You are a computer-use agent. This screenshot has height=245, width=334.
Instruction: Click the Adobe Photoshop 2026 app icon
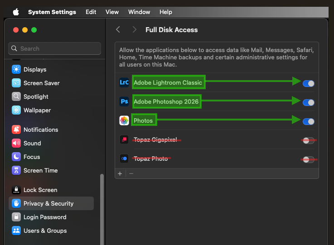(x=124, y=101)
